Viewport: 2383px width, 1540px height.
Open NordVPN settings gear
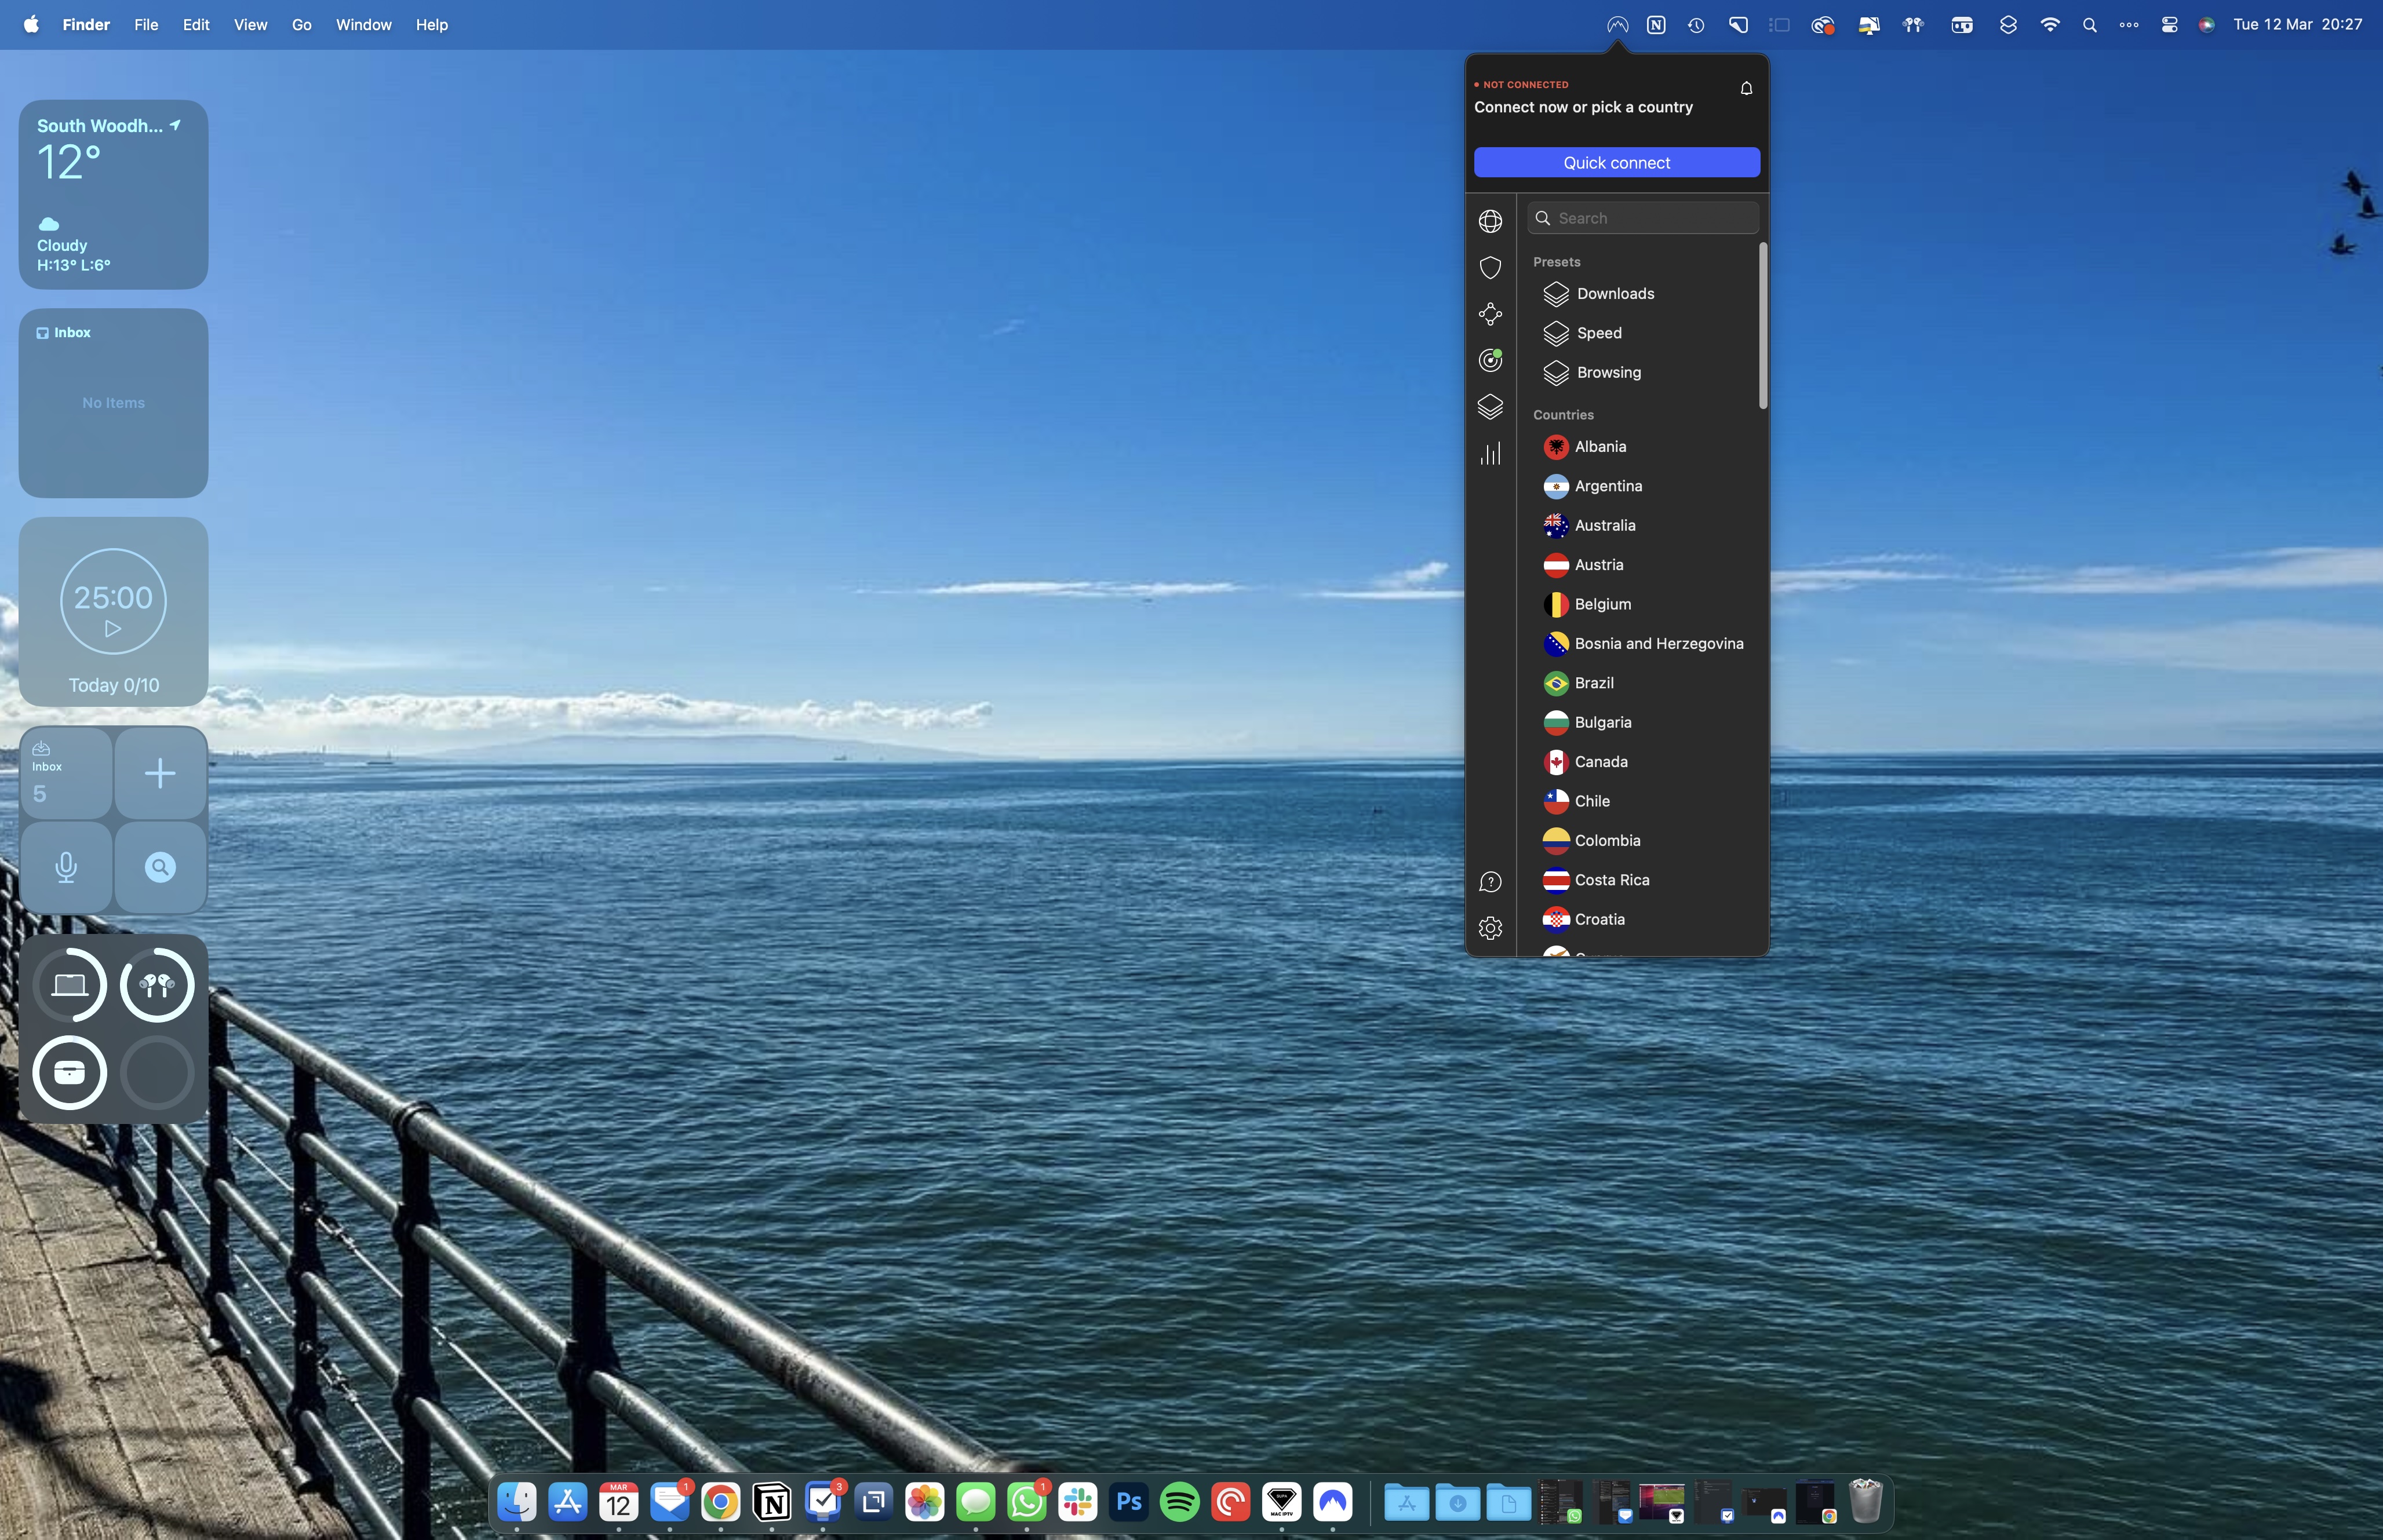1490,928
